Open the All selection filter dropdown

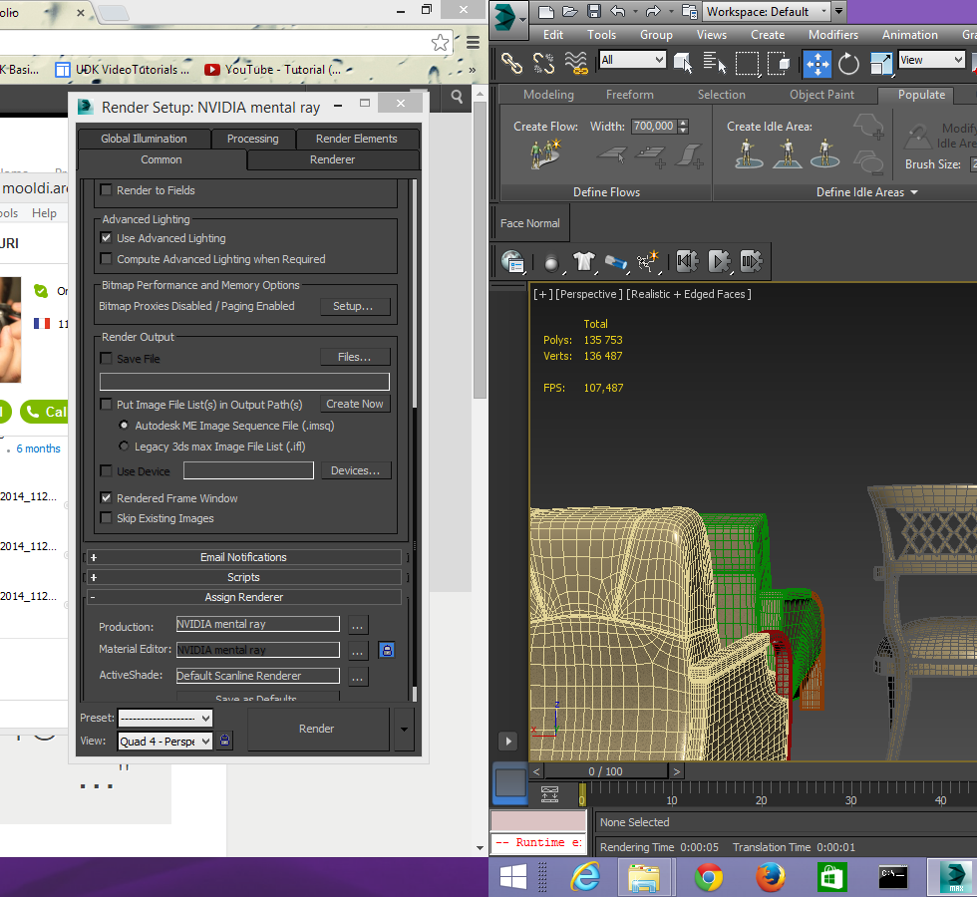point(632,60)
